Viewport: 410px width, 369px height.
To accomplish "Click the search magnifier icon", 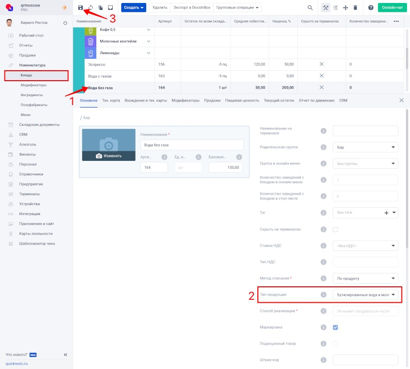I will click(x=310, y=7).
